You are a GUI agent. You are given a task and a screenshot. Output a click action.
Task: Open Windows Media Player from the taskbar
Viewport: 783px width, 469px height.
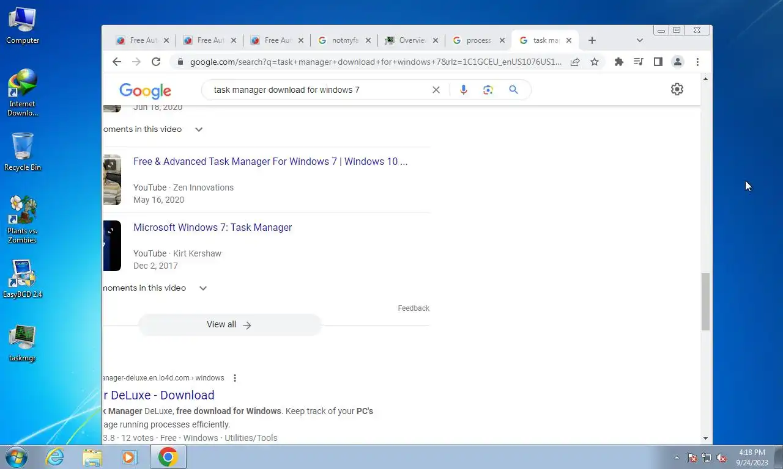[x=130, y=457]
